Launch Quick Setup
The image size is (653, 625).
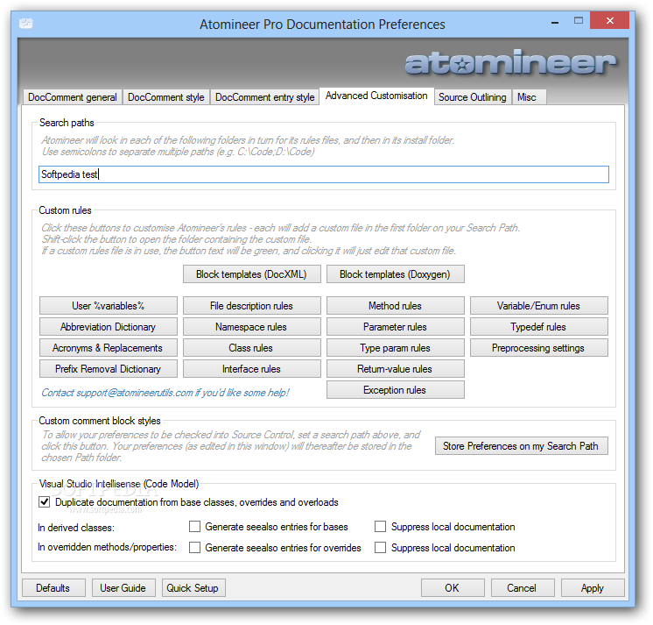(193, 588)
